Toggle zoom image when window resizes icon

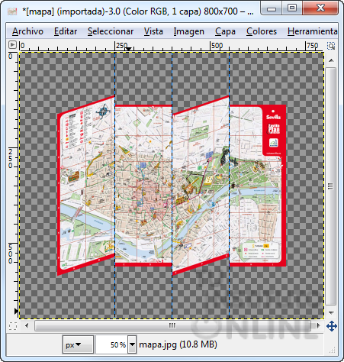point(331,46)
